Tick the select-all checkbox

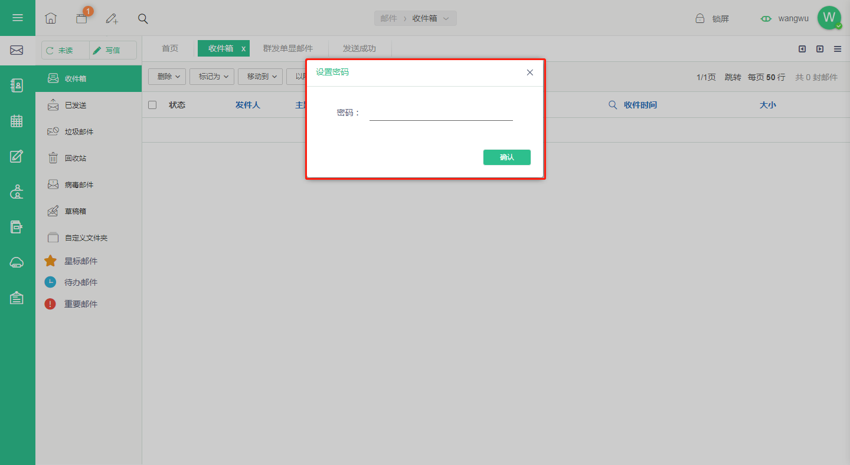tap(152, 105)
